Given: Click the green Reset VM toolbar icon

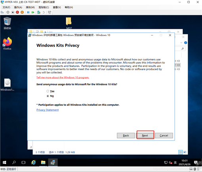Looking at the screenshot, I should pyautogui.click(x=33, y=12).
